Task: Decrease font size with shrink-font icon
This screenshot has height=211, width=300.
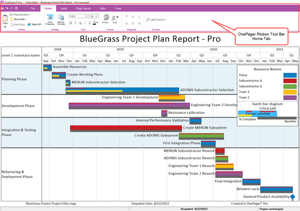Action: point(85,23)
